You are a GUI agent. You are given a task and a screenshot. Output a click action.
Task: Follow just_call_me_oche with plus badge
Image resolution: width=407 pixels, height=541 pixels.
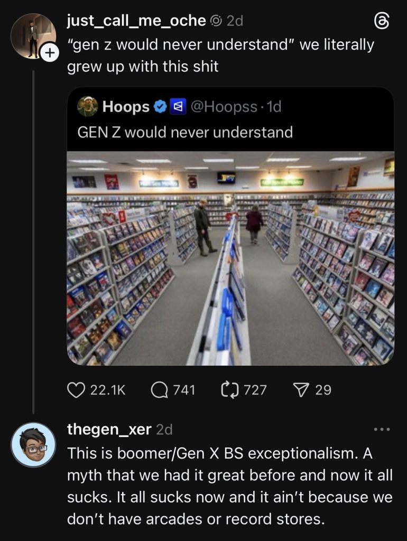click(49, 53)
